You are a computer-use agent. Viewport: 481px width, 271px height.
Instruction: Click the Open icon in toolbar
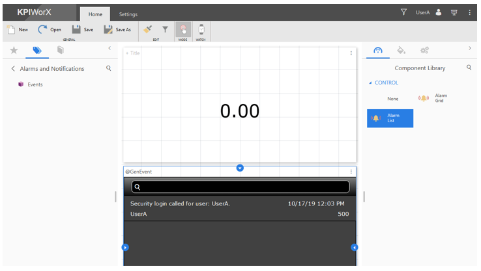click(49, 29)
